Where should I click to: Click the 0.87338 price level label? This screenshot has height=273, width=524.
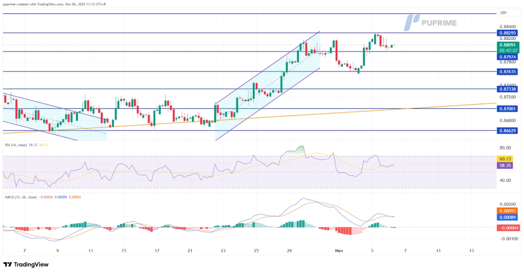(507, 89)
